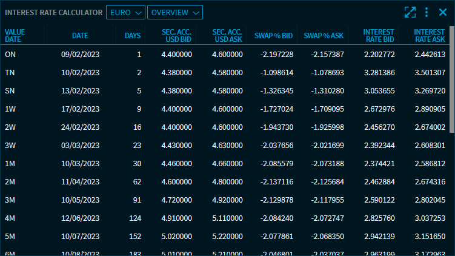Edit the 4.400000 USD bid value for ON
The height and width of the screenshot is (256, 455).
(176, 55)
